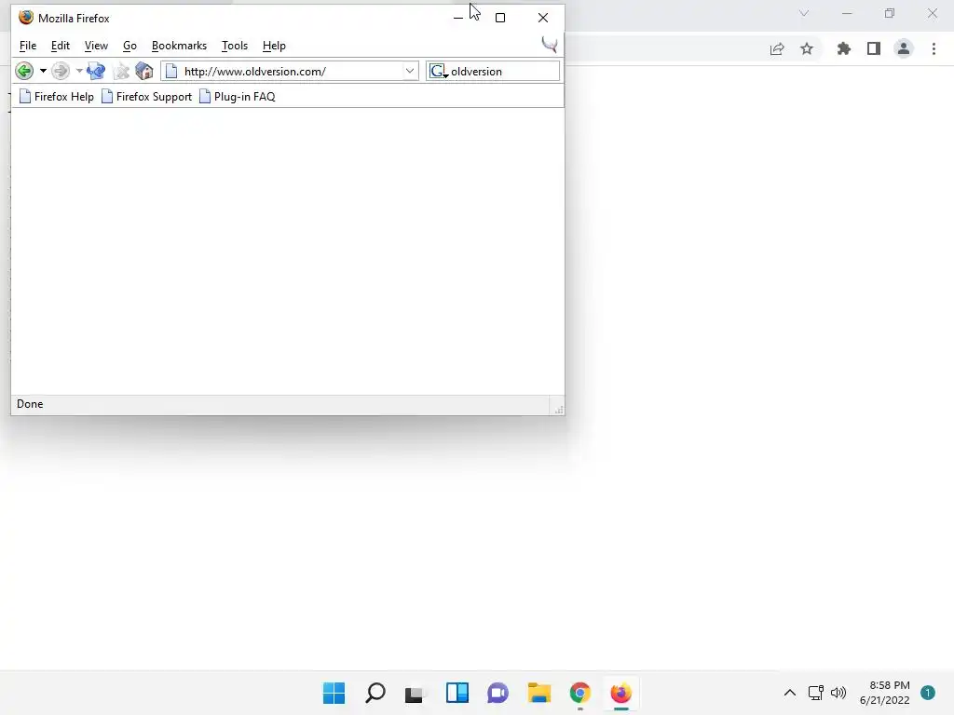Reload the page with the Reload icon
The image size is (954, 715).
96,71
